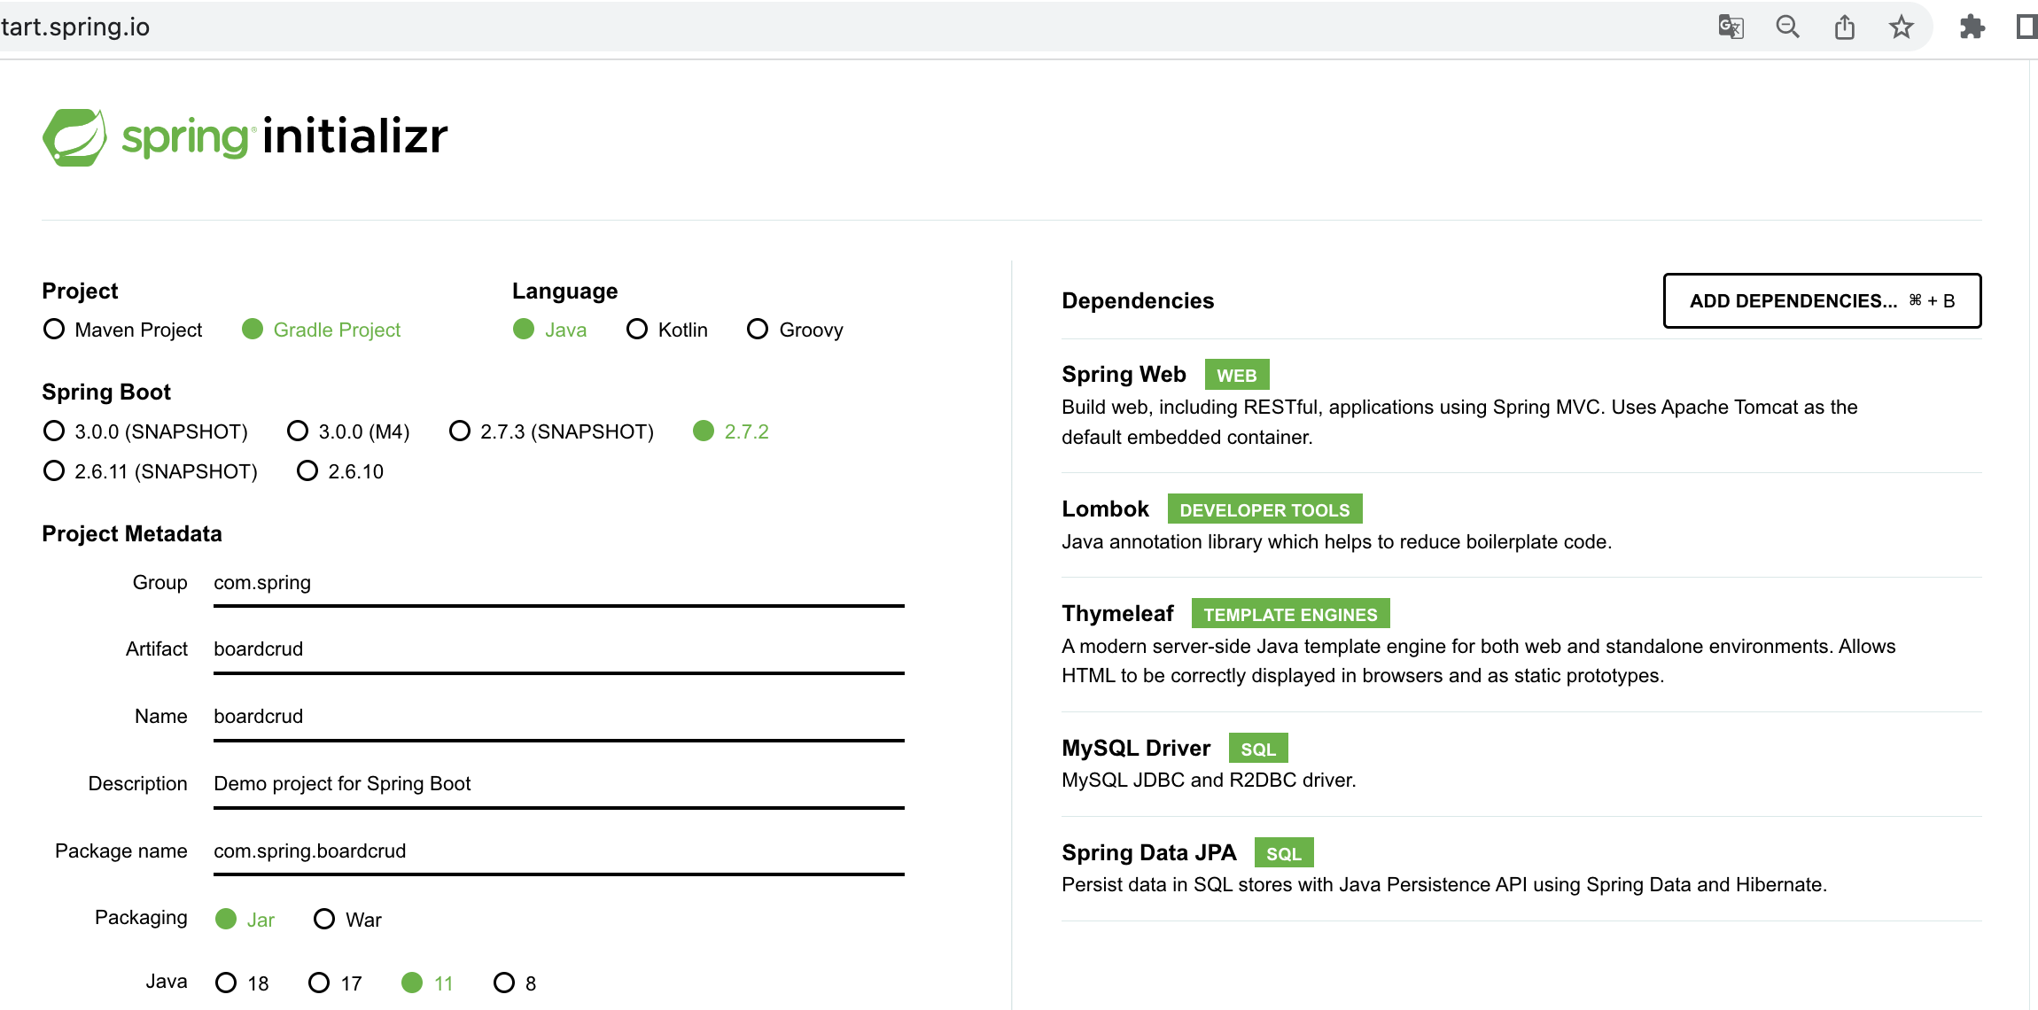Viewport: 2038px width, 1010px height.
Task: Select Gradle Project option
Action: [321, 330]
